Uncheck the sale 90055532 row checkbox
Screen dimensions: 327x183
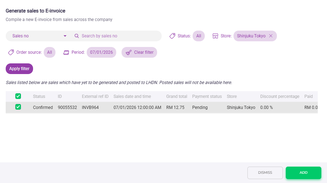coord(18,107)
